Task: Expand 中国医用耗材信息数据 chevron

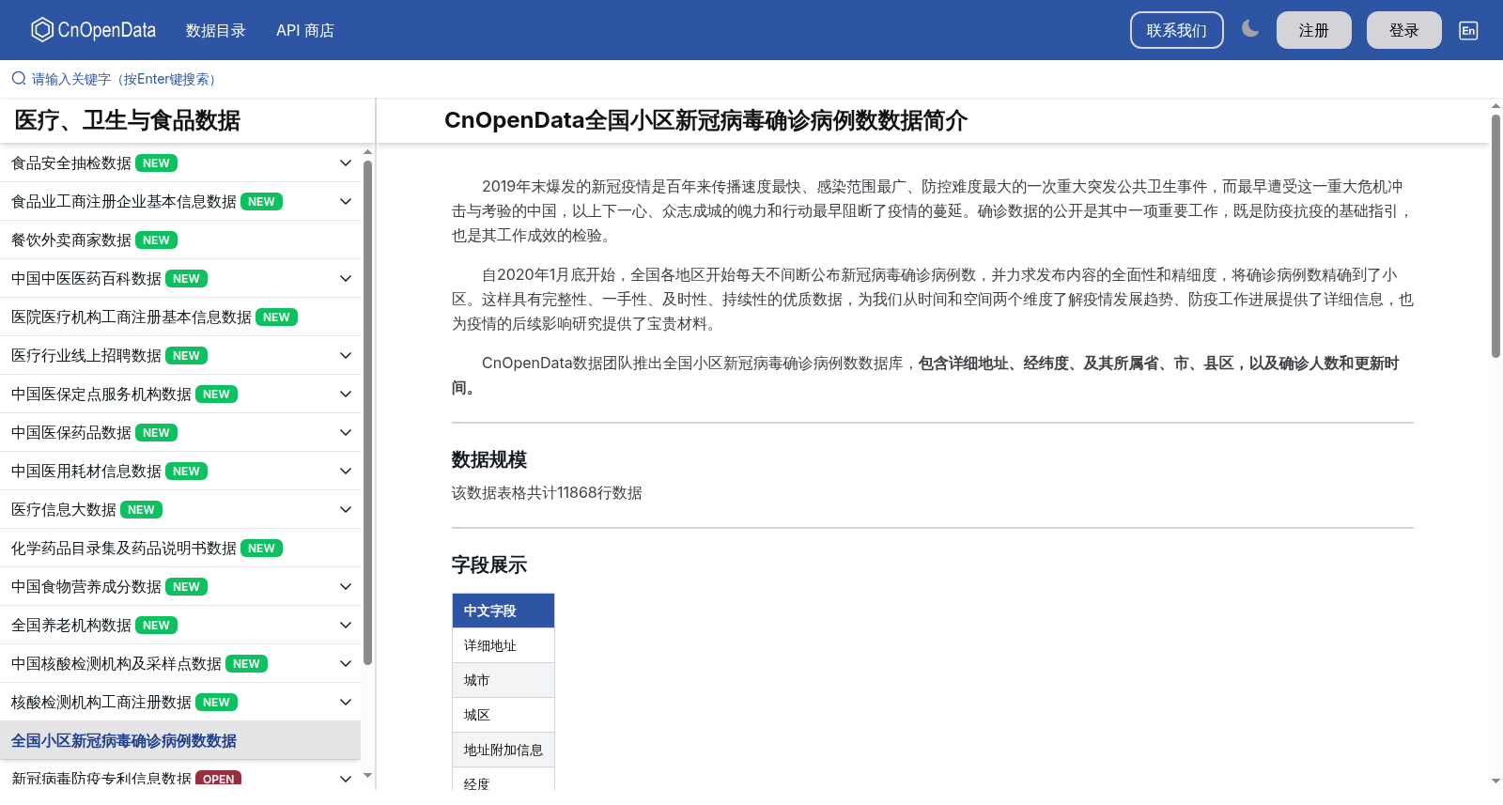Action: click(x=346, y=472)
